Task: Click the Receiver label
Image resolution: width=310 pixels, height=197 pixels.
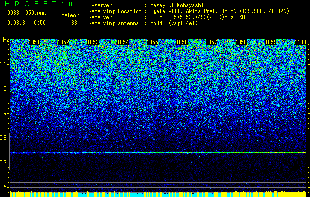Action: click(100, 17)
